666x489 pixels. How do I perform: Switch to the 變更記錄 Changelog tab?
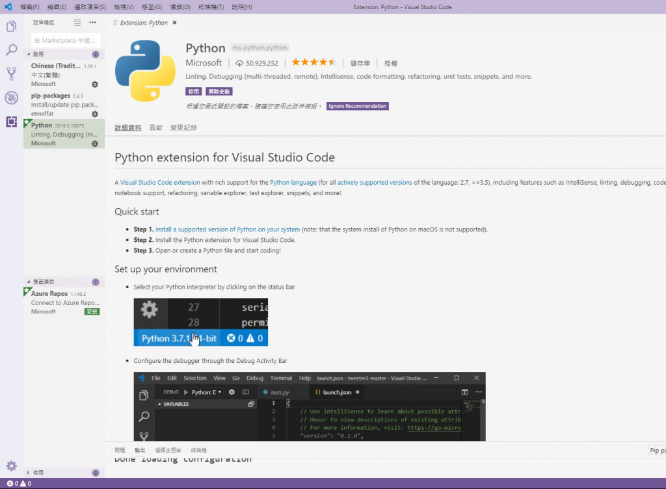point(183,127)
